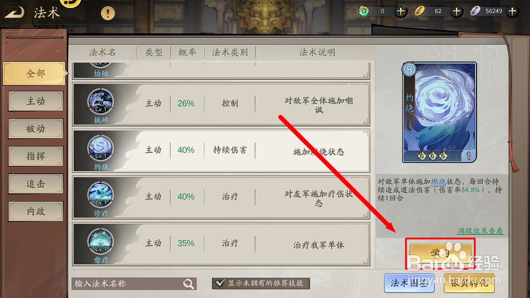The height and width of the screenshot is (298, 530).
Task: Select the 愈疗 spell icon
Action: [101, 242]
